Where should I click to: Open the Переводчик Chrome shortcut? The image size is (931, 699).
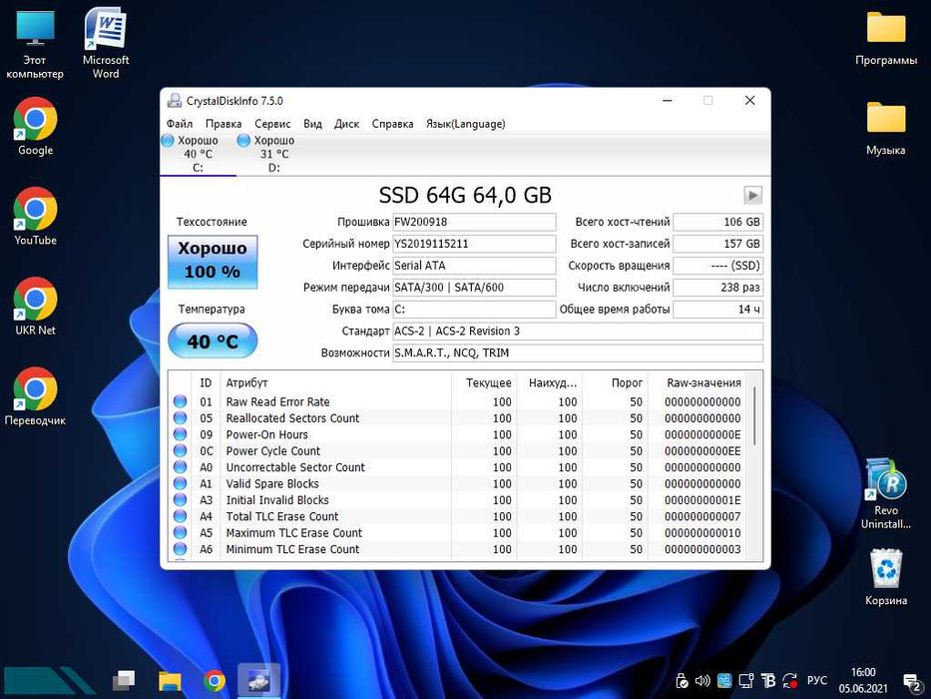click(35, 389)
